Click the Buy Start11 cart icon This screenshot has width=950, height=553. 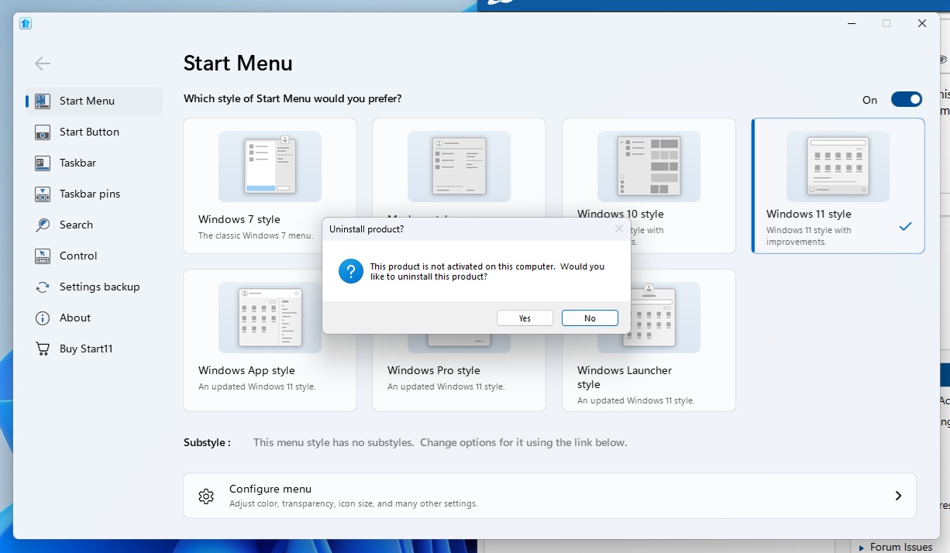pos(43,349)
